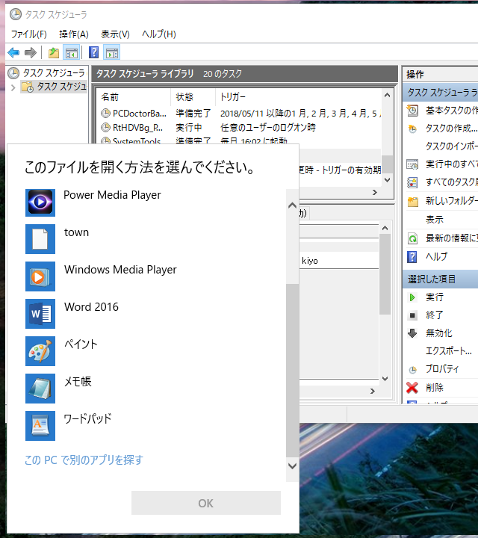This screenshot has height=538, width=478.
Task: Click the task list scroll-down arrow
Action: pos(387,180)
